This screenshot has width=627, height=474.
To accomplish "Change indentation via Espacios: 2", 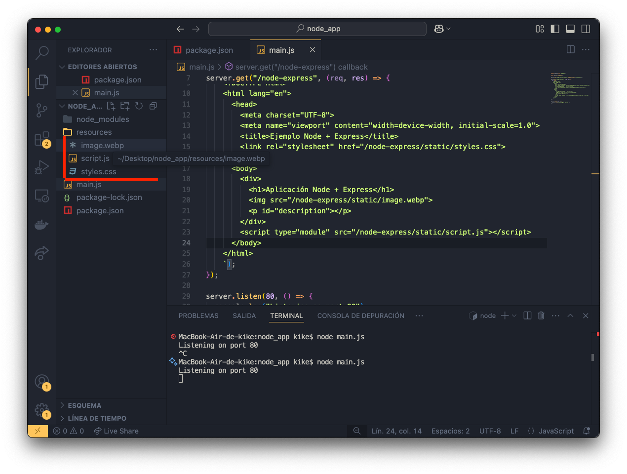I will (x=450, y=431).
